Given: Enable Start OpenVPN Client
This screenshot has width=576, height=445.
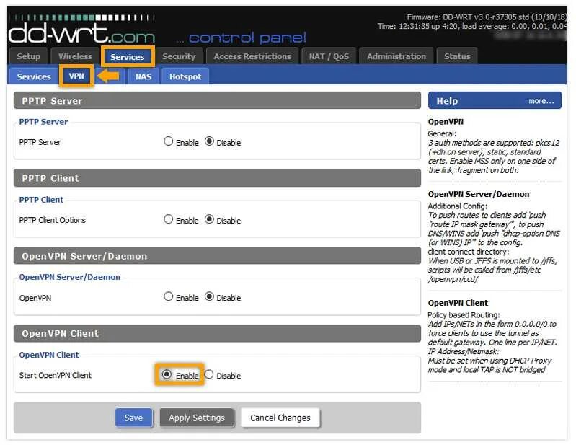Looking at the screenshot, I should pos(167,374).
